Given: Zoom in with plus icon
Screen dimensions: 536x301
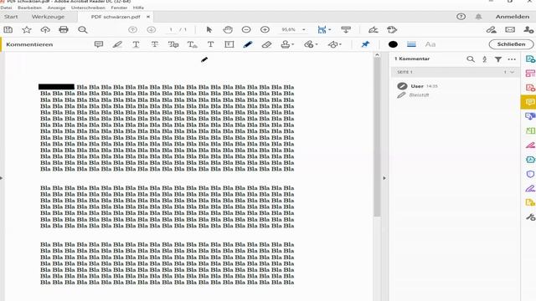Looking at the screenshot, I should pyautogui.click(x=265, y=30).
